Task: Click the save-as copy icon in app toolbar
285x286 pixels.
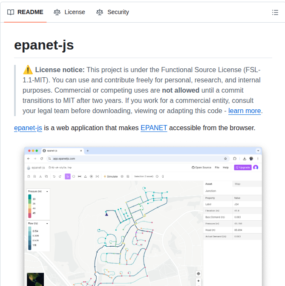Action: (x=46, y=176)
